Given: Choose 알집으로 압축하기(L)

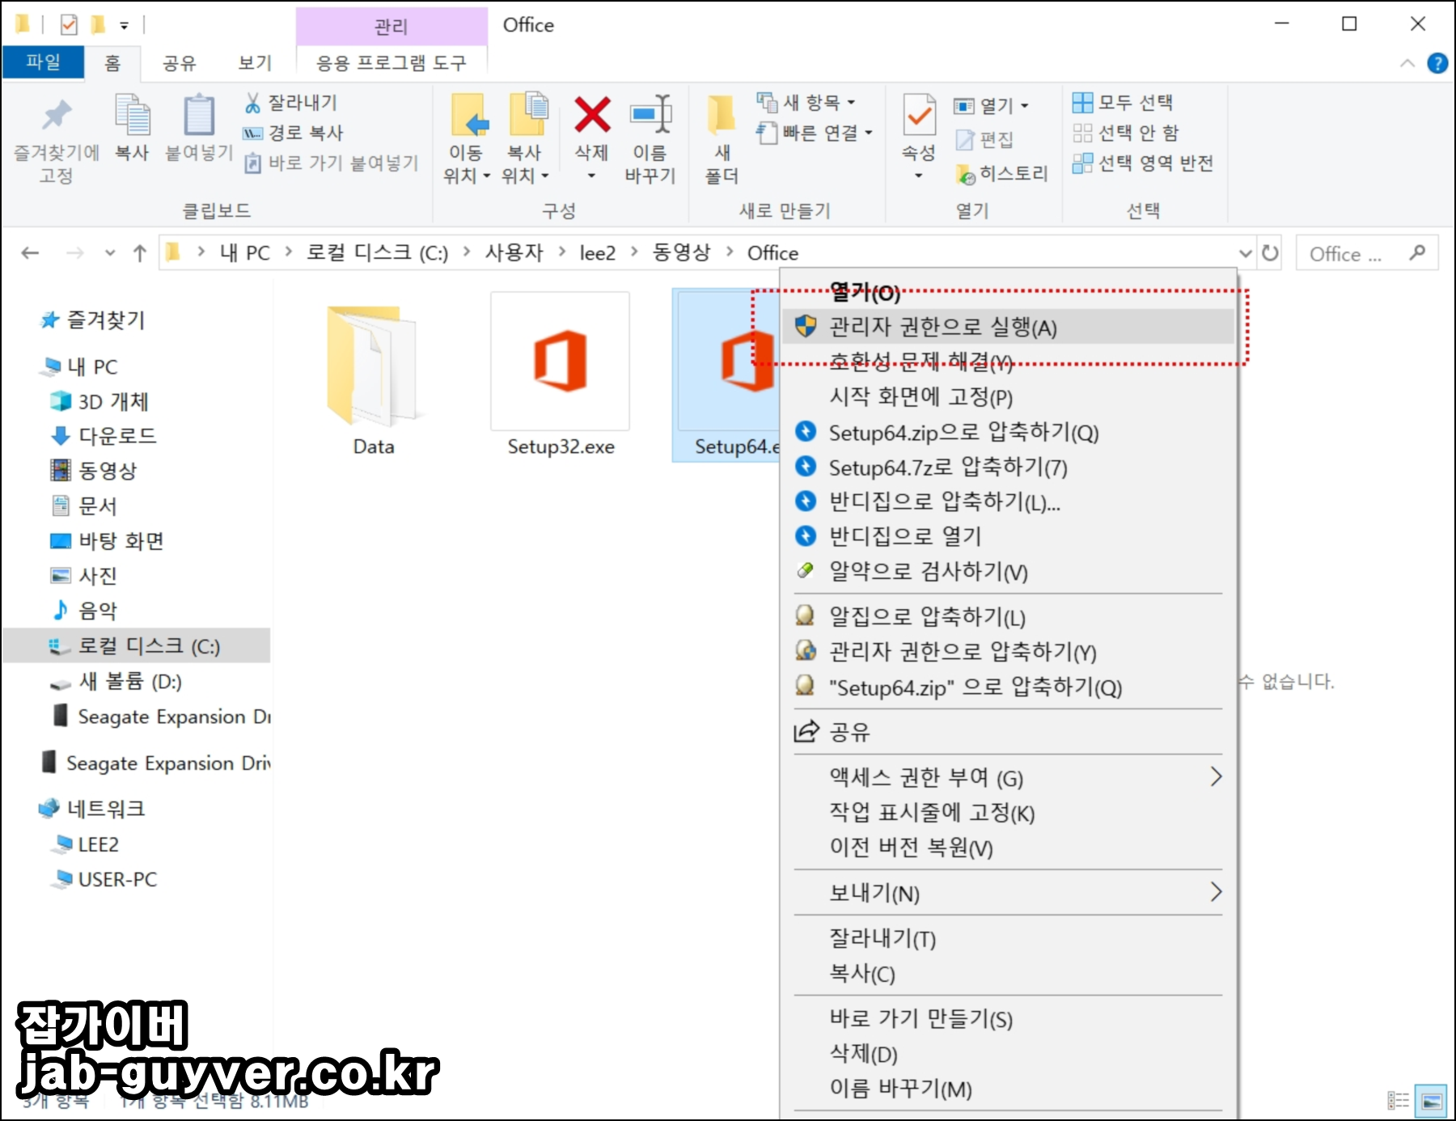Looking at the screenshot, I should tap(1008, 616).
